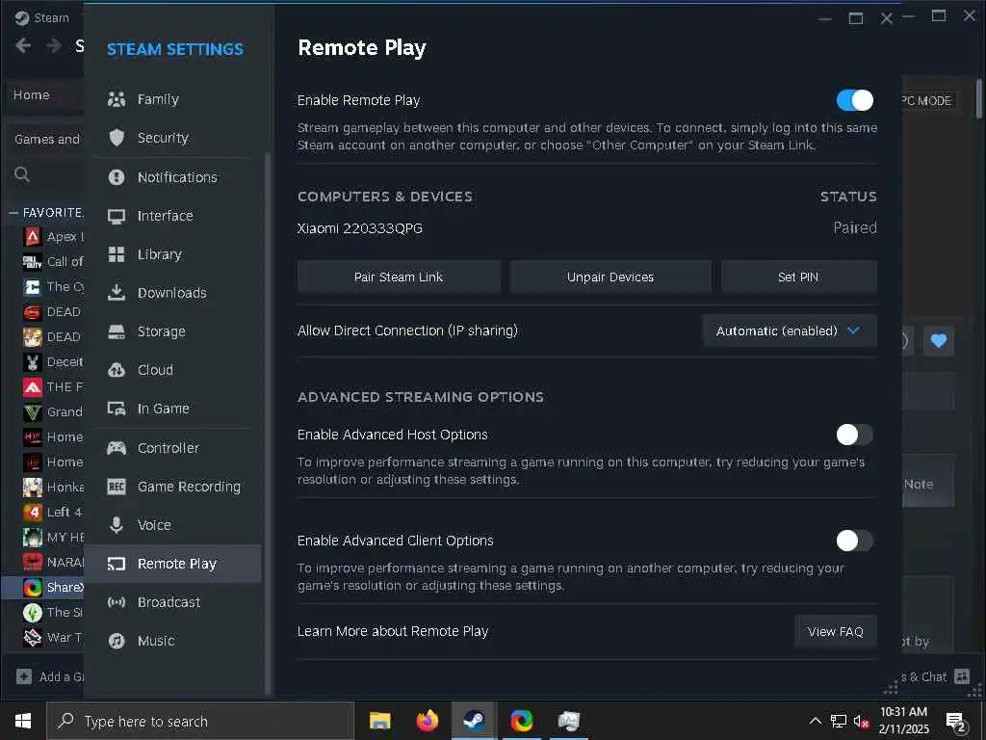Click the Apex Legends game icon
The width and height of the screenshot is (986, 740).
click(x=33, y=237)
